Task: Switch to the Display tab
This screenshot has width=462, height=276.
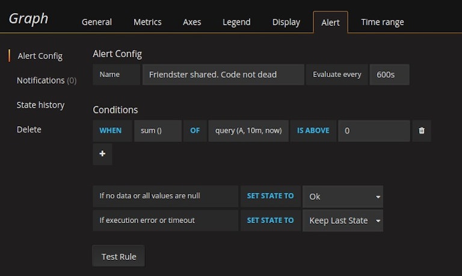Action: 286,22
